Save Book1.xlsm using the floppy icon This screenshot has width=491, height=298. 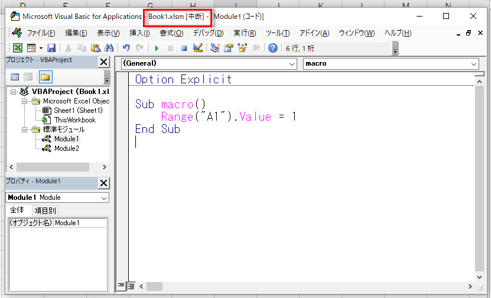coord(51,48)
